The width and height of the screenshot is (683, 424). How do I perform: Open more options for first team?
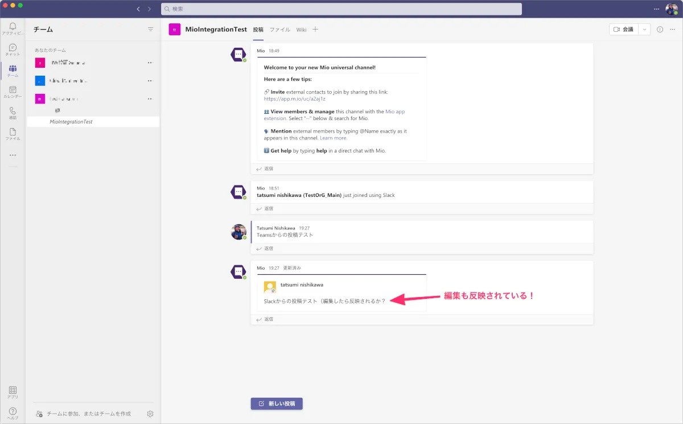tap(150, 63)
